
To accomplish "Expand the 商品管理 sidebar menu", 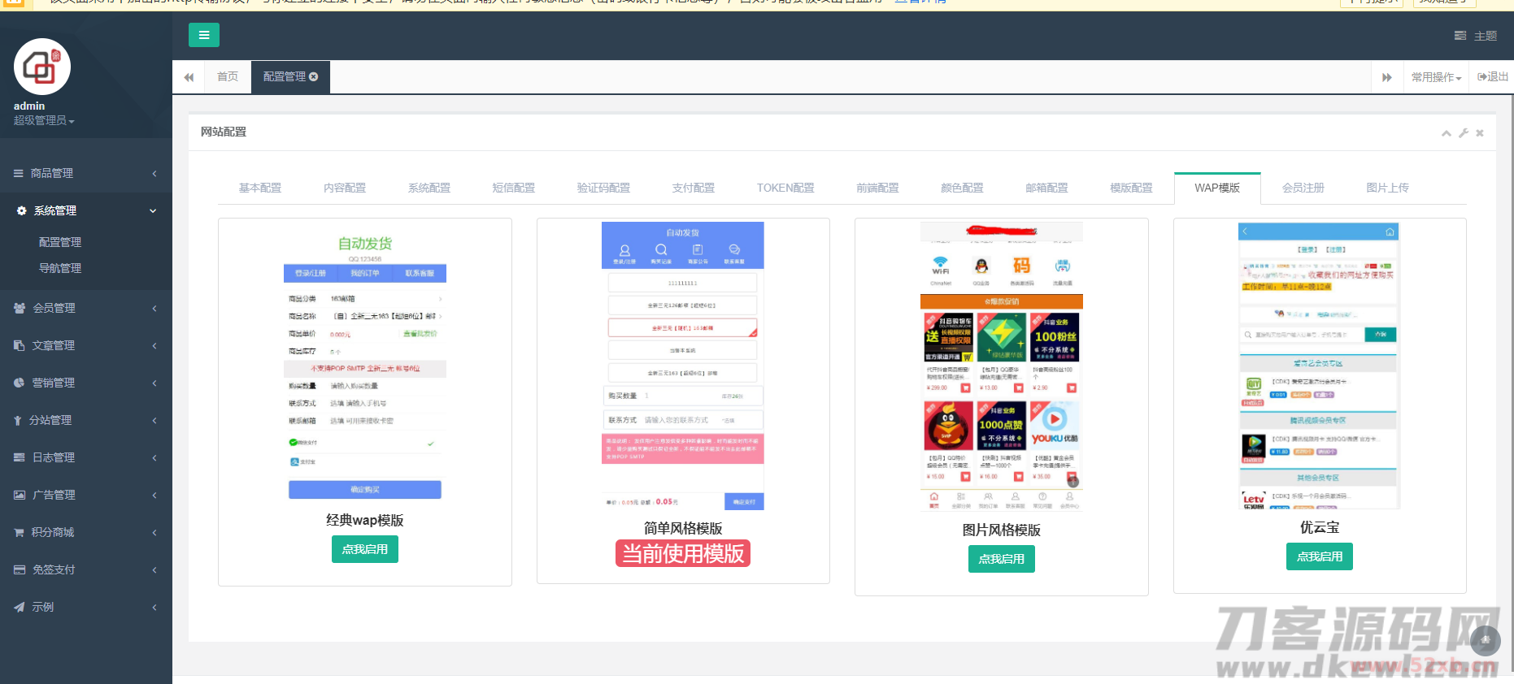I will (85, 173).
